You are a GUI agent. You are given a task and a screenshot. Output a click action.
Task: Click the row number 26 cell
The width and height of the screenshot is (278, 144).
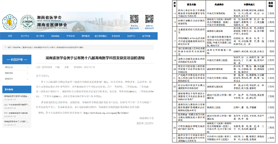click(x=175, y=127)
